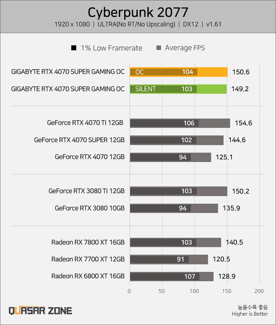Click the gray Average FPS legend square
This screenshot has height=325, width=276.
pos(159,48)
